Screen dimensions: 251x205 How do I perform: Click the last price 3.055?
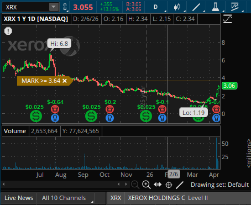83,7
